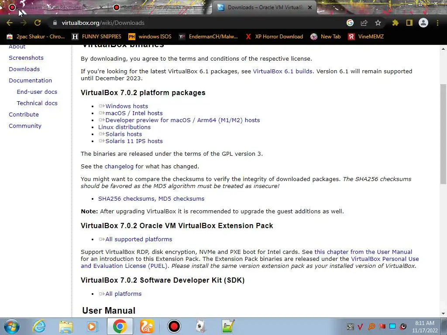Open the orange UC Browser taskbar icon
Screen dimensions: 447x335
(147, 326)
